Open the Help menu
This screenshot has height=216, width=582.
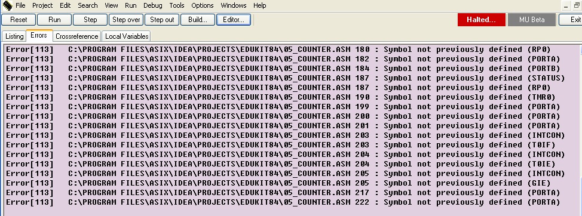click(259, 5)
